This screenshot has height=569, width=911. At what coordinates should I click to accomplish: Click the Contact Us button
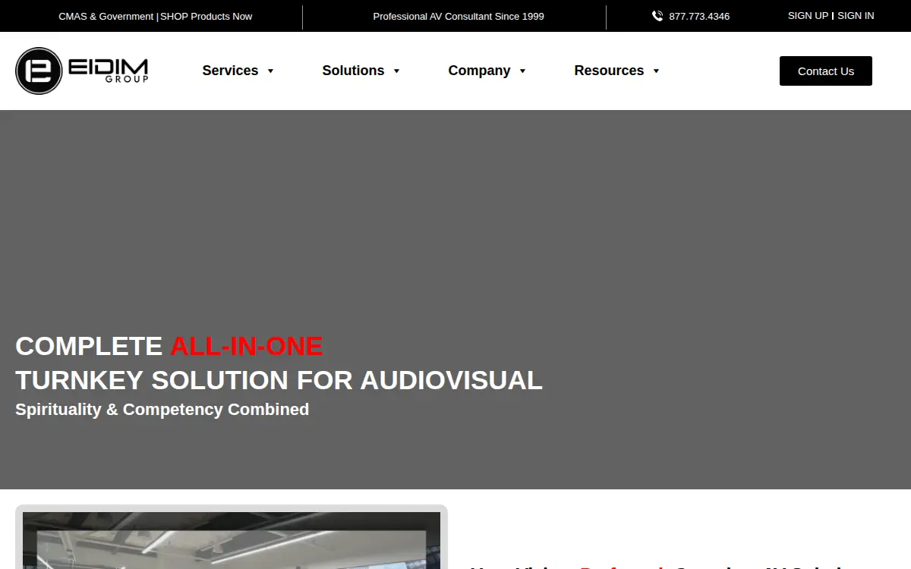[826, 71]
